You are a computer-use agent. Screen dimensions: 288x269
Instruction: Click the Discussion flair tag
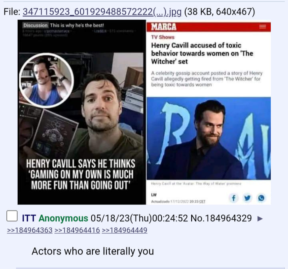click(36, 25)
